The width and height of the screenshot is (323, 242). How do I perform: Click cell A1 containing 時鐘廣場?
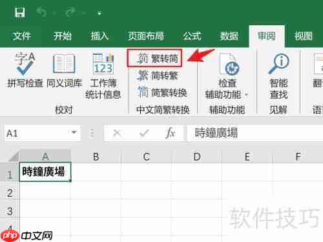click(x=45, y=172)
